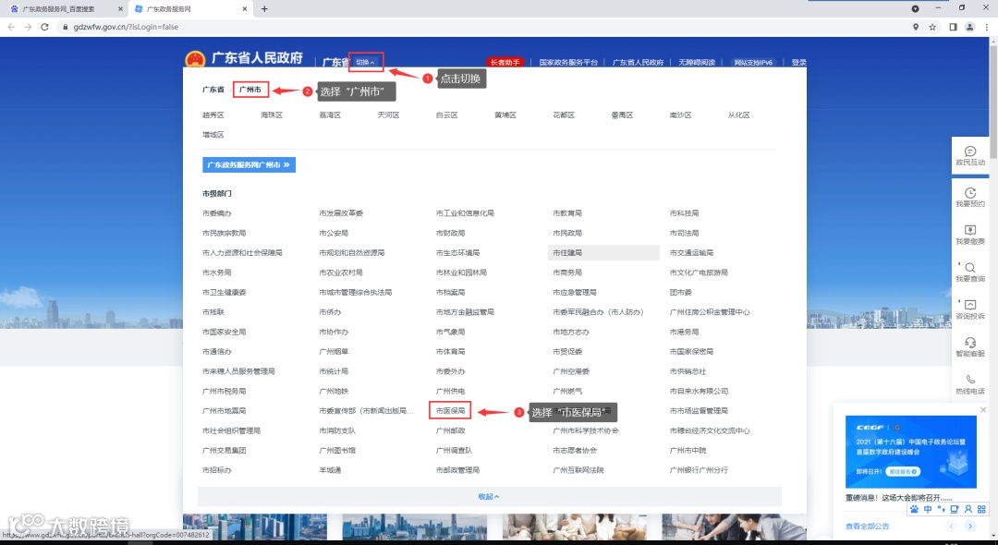The image size is (998, 545).
Task: Choose the 增城区 district
Action: point(213,135)
